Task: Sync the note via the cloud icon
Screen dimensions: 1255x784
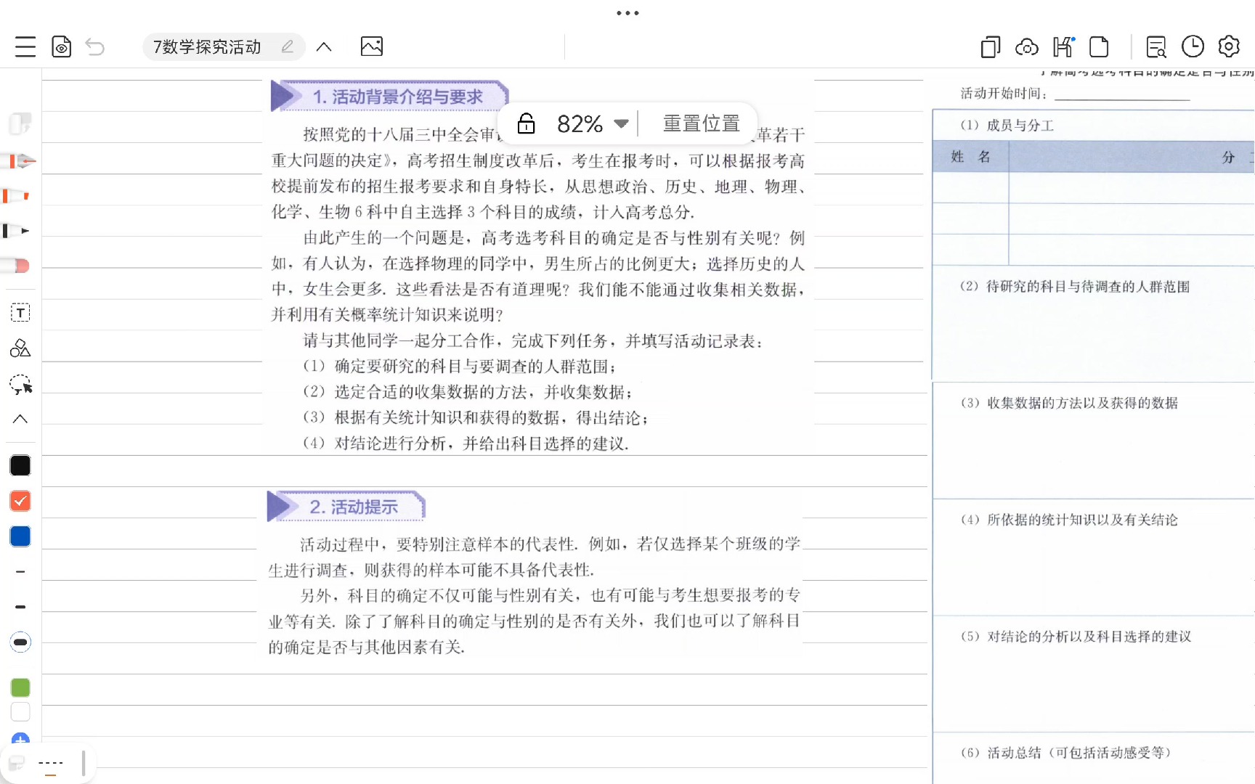Action: 1026,47
